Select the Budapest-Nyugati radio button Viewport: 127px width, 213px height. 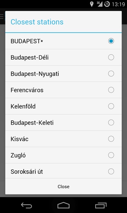point(111,73)
